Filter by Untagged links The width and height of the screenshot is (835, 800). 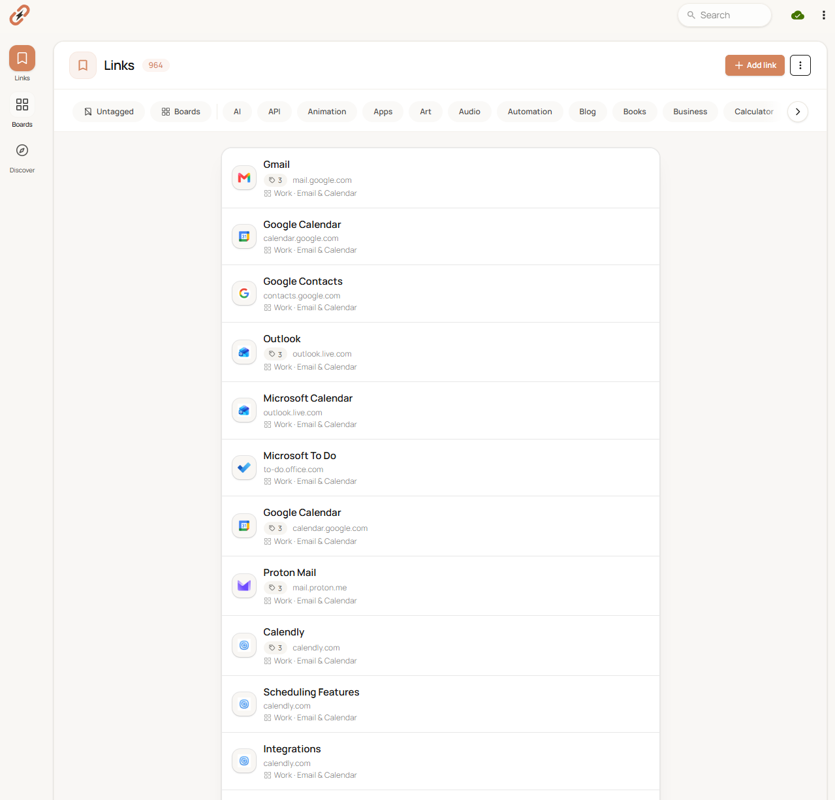click(108, 112)
